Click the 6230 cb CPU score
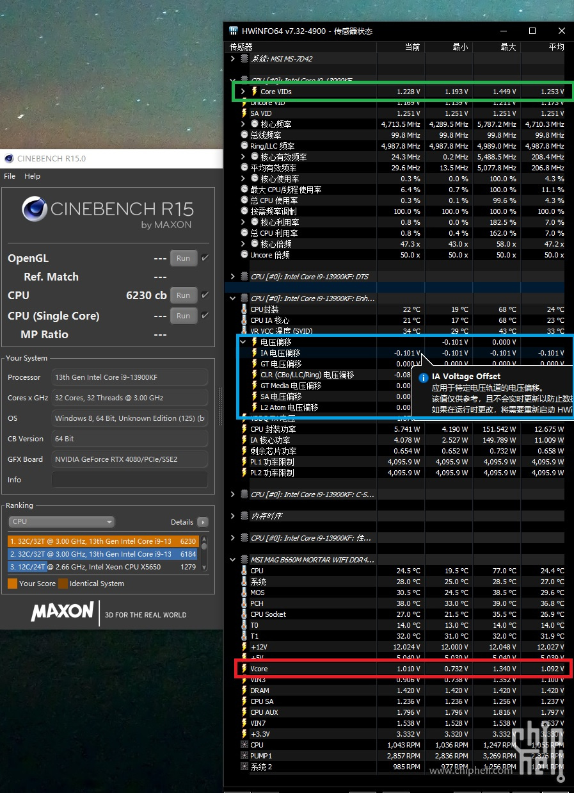Image resolution: width=574 pixels, height=793 pixels. (147, 295)
